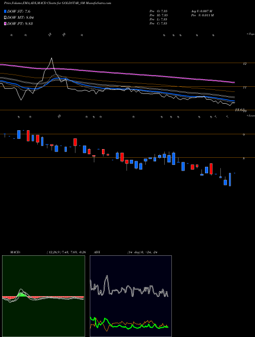Screen dimensions: 255x337
Task: Open the MACD indicator chart panel
Action: click(x=43, y=296)
